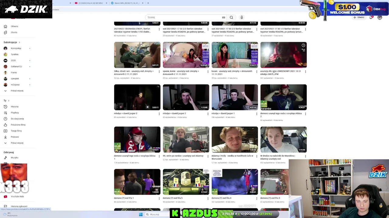Image resolution: width=389 pixels, height=218 pixels.
Task: Close the ZAKOCHAŁA SIĘ WE MNIE tab
Action: pyautogui.click(x=106, y=3)
